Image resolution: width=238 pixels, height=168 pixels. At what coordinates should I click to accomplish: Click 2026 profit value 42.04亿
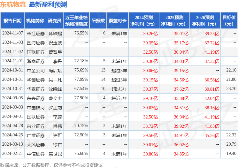pyautogui.click(x=212, y=98)
